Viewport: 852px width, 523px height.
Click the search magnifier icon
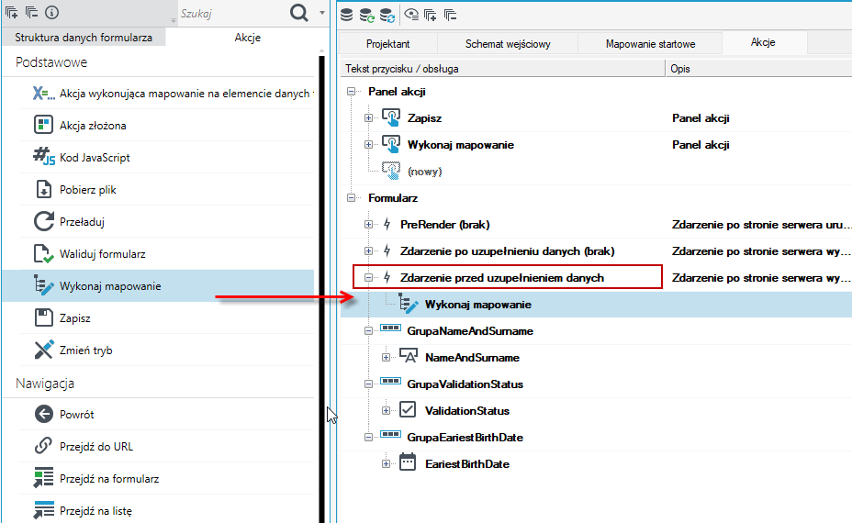tap(299, 13)
